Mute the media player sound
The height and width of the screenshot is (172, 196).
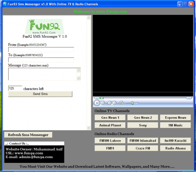(x=121, y=103)
